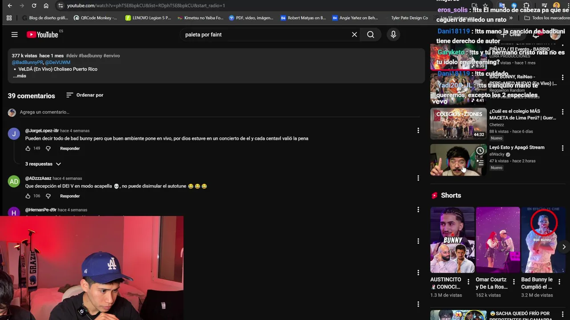Open the @BadBunnyPR channel link
Screen dimensions: 570x320
27,63
